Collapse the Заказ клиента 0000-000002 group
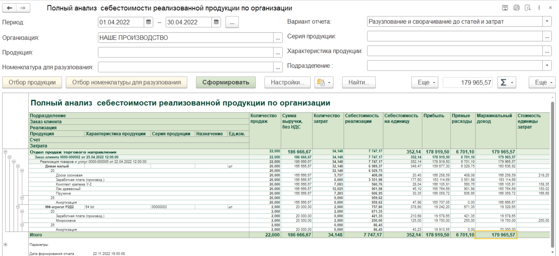Image resolution: width=559 pixels, height=256 pixels. 10,157
